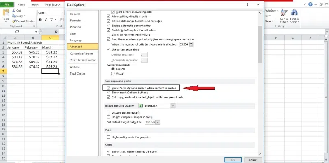The width and height of the screenshot is (329, 163).
Task: Toggle Bold formatting button
Action: click(x=40, y=20)
